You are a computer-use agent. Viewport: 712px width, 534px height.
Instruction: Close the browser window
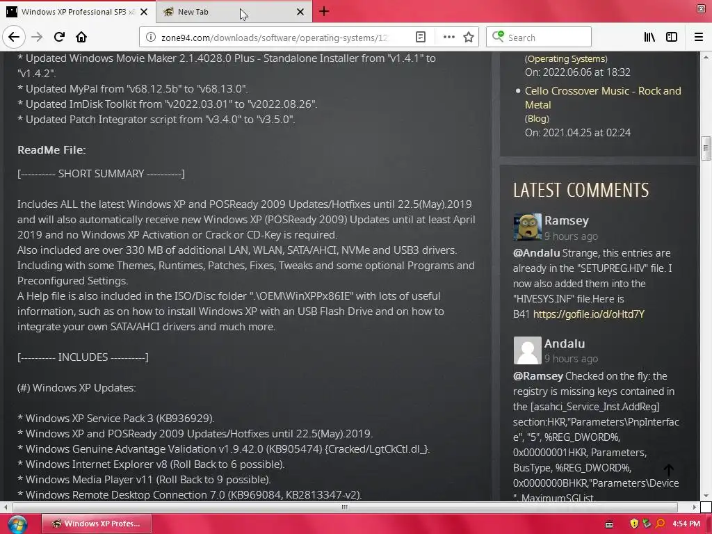tap(701, 8)
